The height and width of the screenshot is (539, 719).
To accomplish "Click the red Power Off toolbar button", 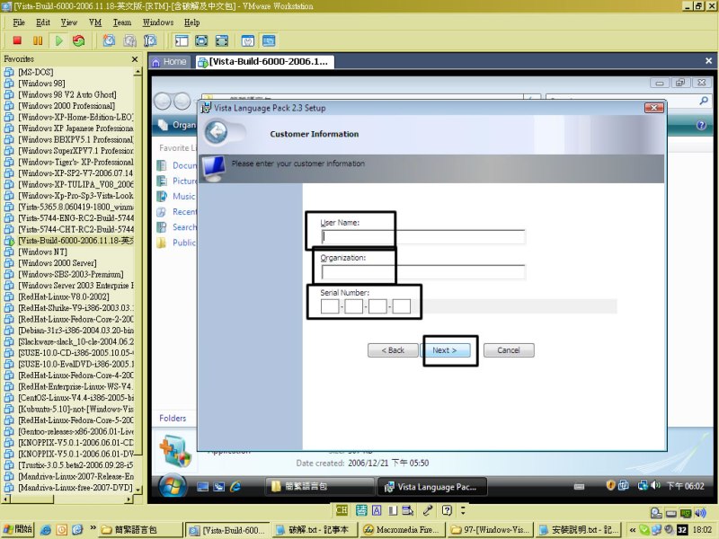I will click(x=17, y=40).
